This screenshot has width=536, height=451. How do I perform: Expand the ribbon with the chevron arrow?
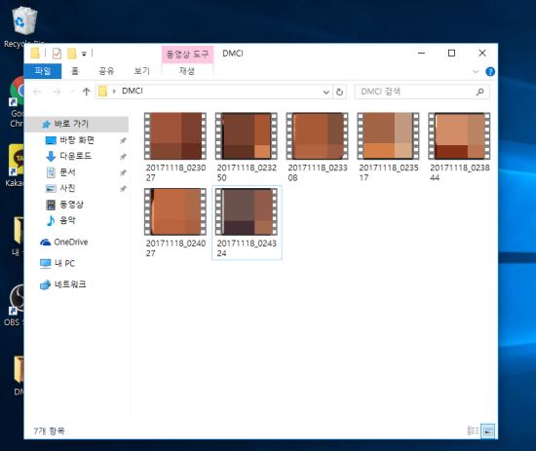pos(476,72)
